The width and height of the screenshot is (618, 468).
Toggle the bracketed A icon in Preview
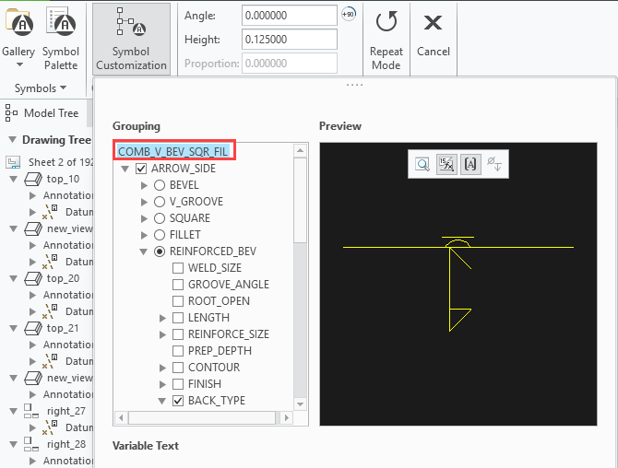[x=469, y=164]
